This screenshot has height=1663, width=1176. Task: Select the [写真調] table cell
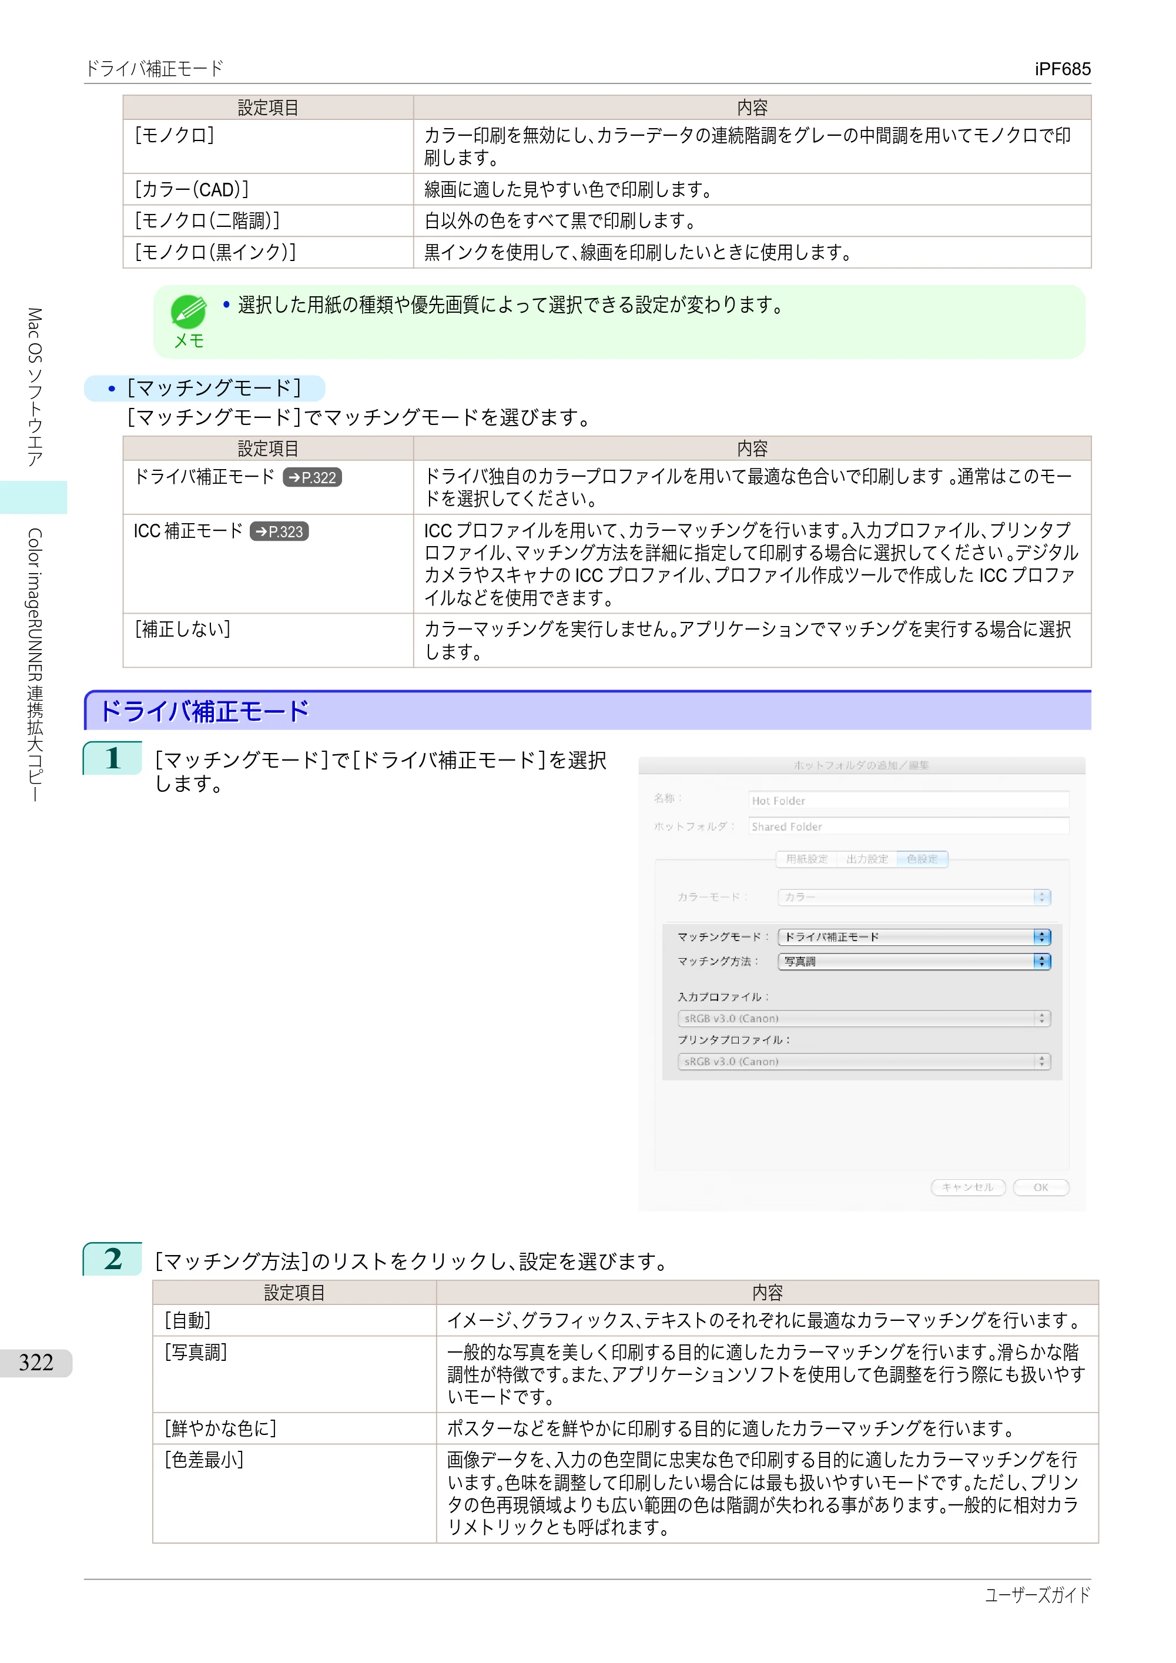point(294,1375)
